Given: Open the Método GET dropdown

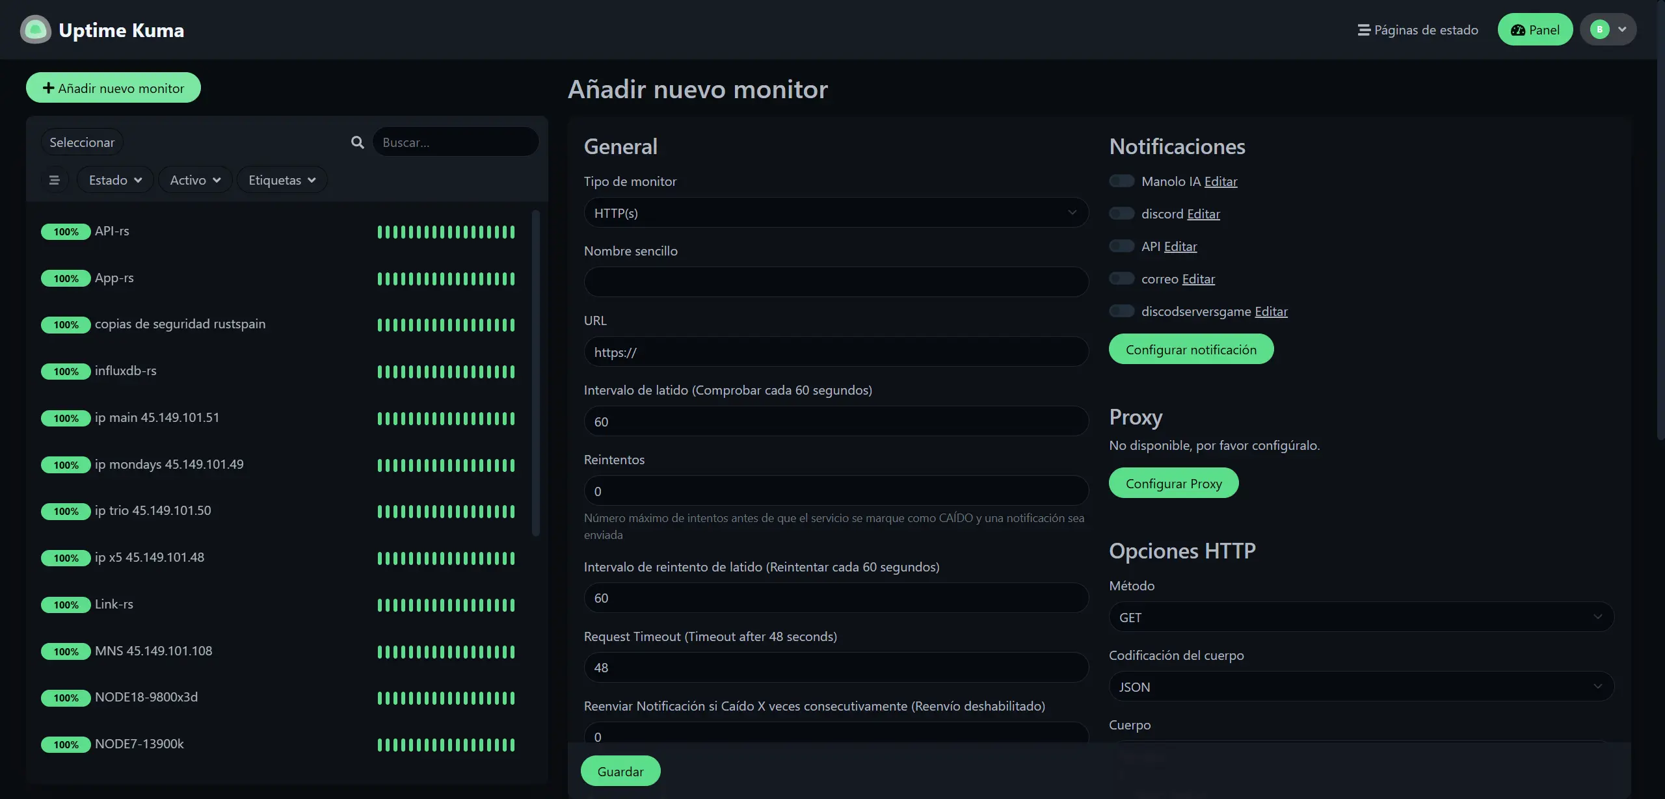Looking at the screenshot, I should (x=1361, y=617).
